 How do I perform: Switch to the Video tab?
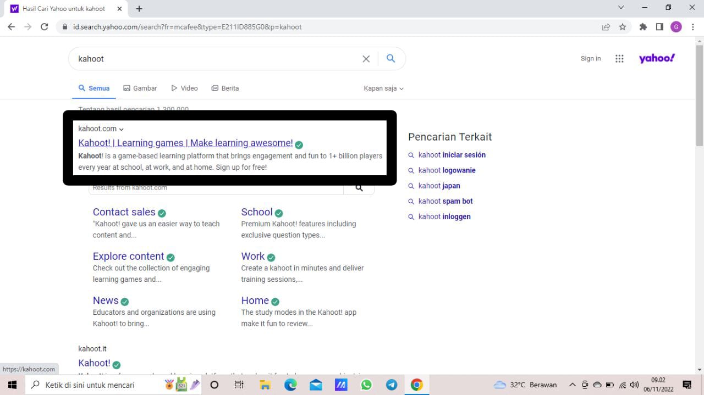(184, 88)
